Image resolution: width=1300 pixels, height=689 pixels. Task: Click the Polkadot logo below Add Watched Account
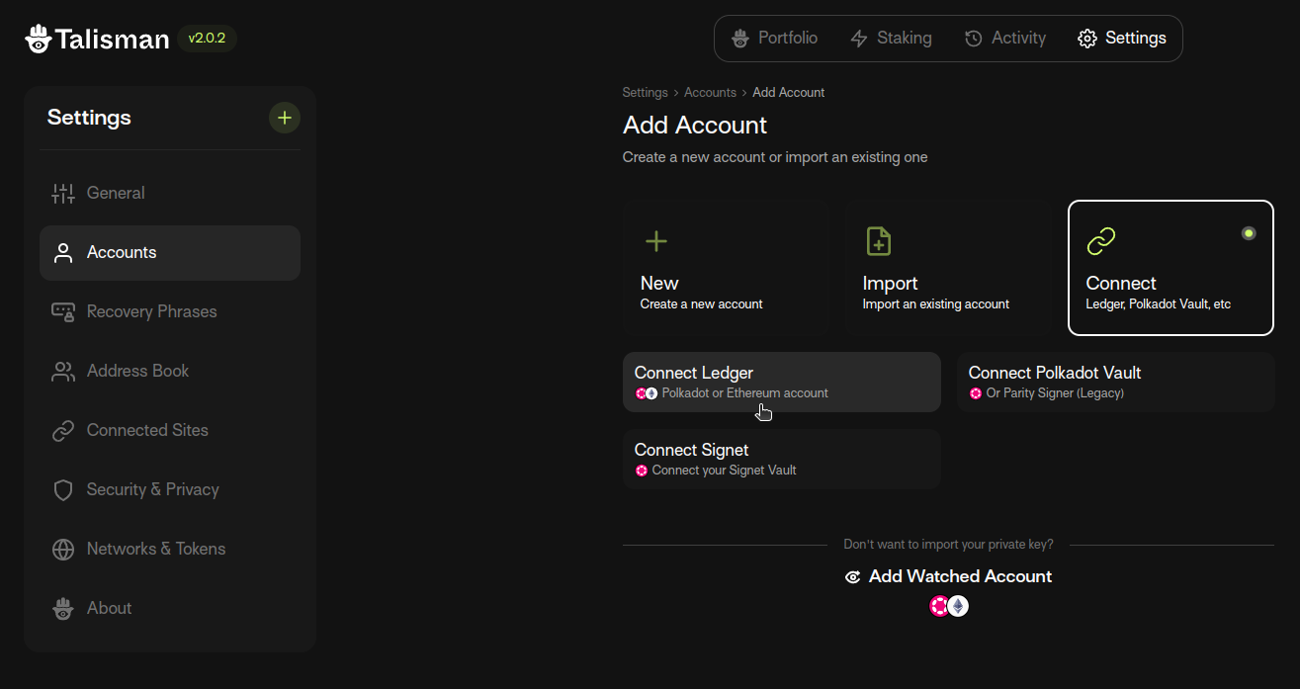[x=939, y=606]
